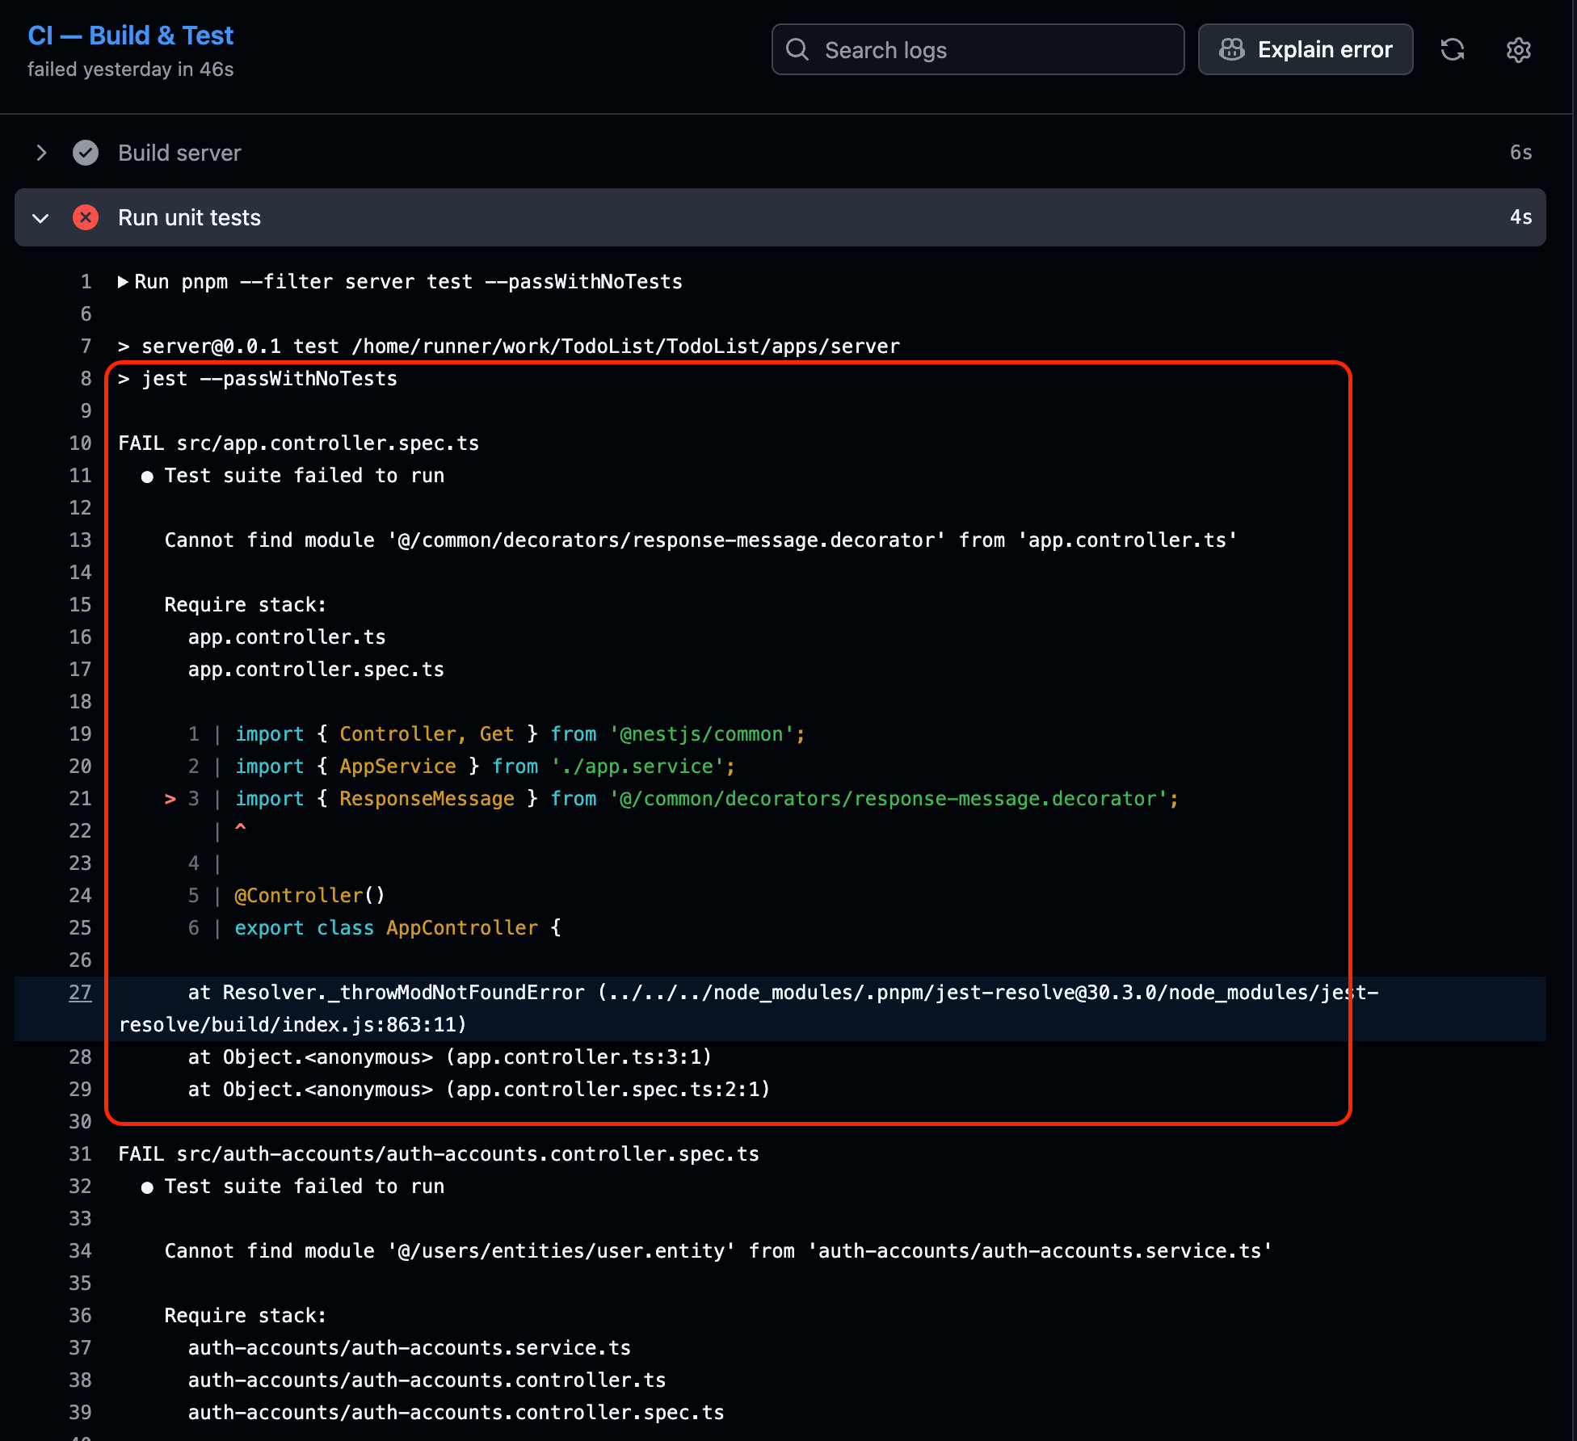The height and width of the screenshot is (1441, 1577).
Task: Click 'FAIL src/auth-accounts' controller spec log line
Action: point(439,1154)
